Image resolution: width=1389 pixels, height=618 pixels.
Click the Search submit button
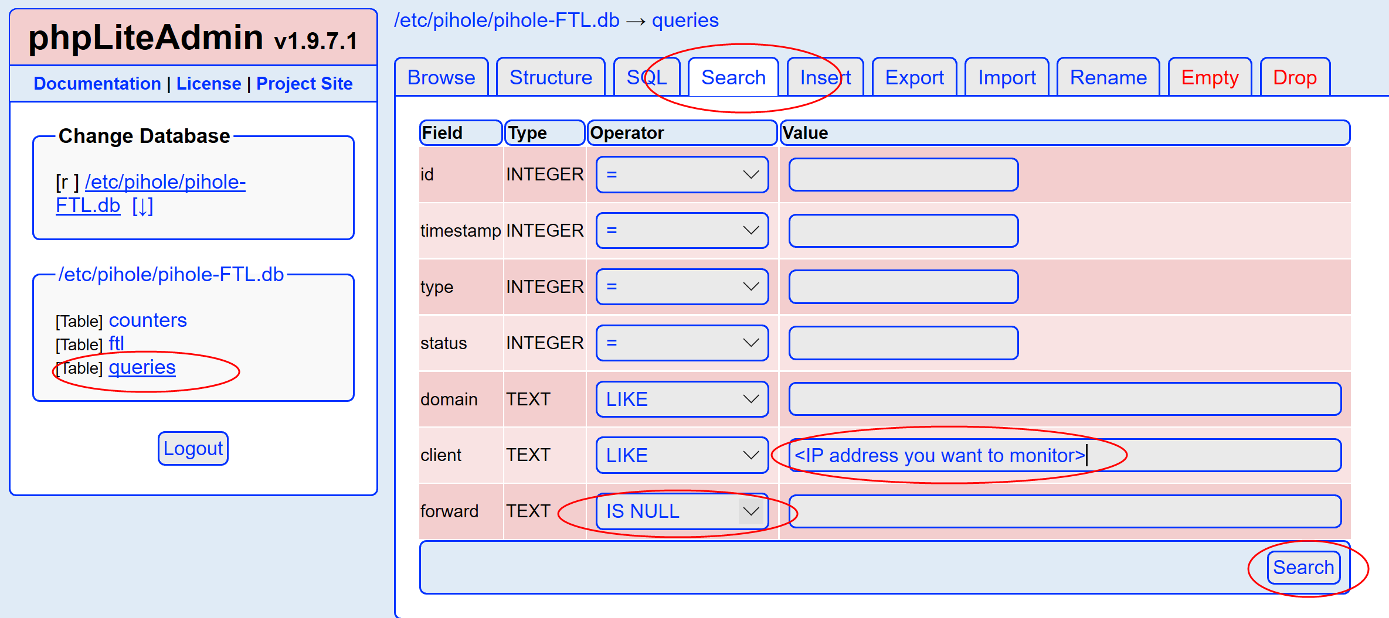(1303, 567)
